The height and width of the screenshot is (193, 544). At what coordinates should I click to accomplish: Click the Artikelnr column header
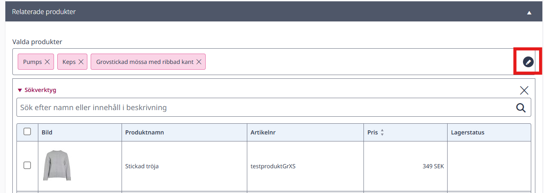263,133
